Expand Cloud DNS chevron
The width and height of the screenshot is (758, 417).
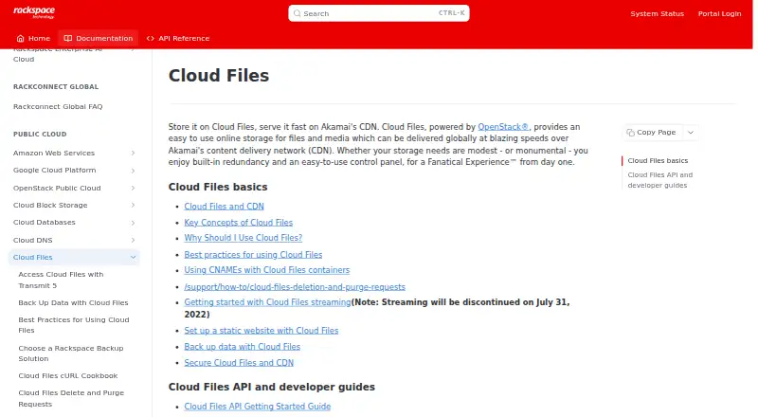[133, 240]
